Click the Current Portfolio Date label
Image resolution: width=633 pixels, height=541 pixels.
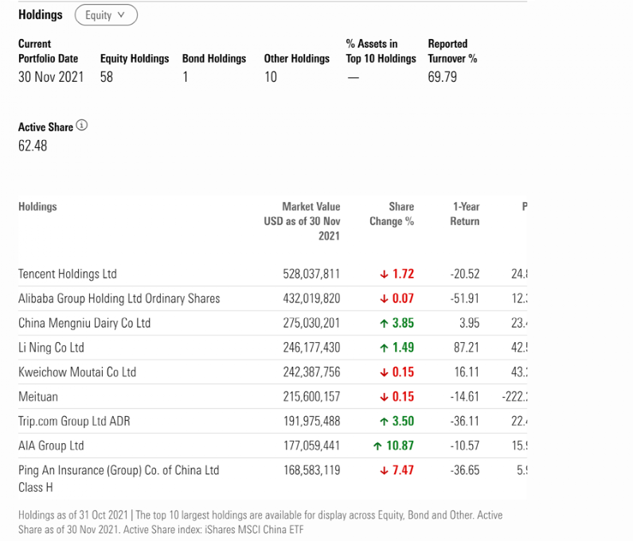[x=48, y=51]
